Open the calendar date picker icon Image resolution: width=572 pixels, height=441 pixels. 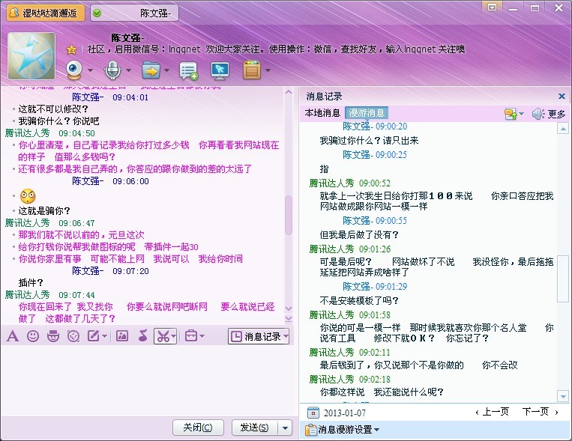(x=313, y=413)
